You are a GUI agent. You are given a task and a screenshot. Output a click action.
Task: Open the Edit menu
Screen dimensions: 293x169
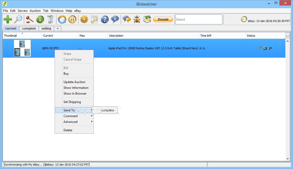13,11
